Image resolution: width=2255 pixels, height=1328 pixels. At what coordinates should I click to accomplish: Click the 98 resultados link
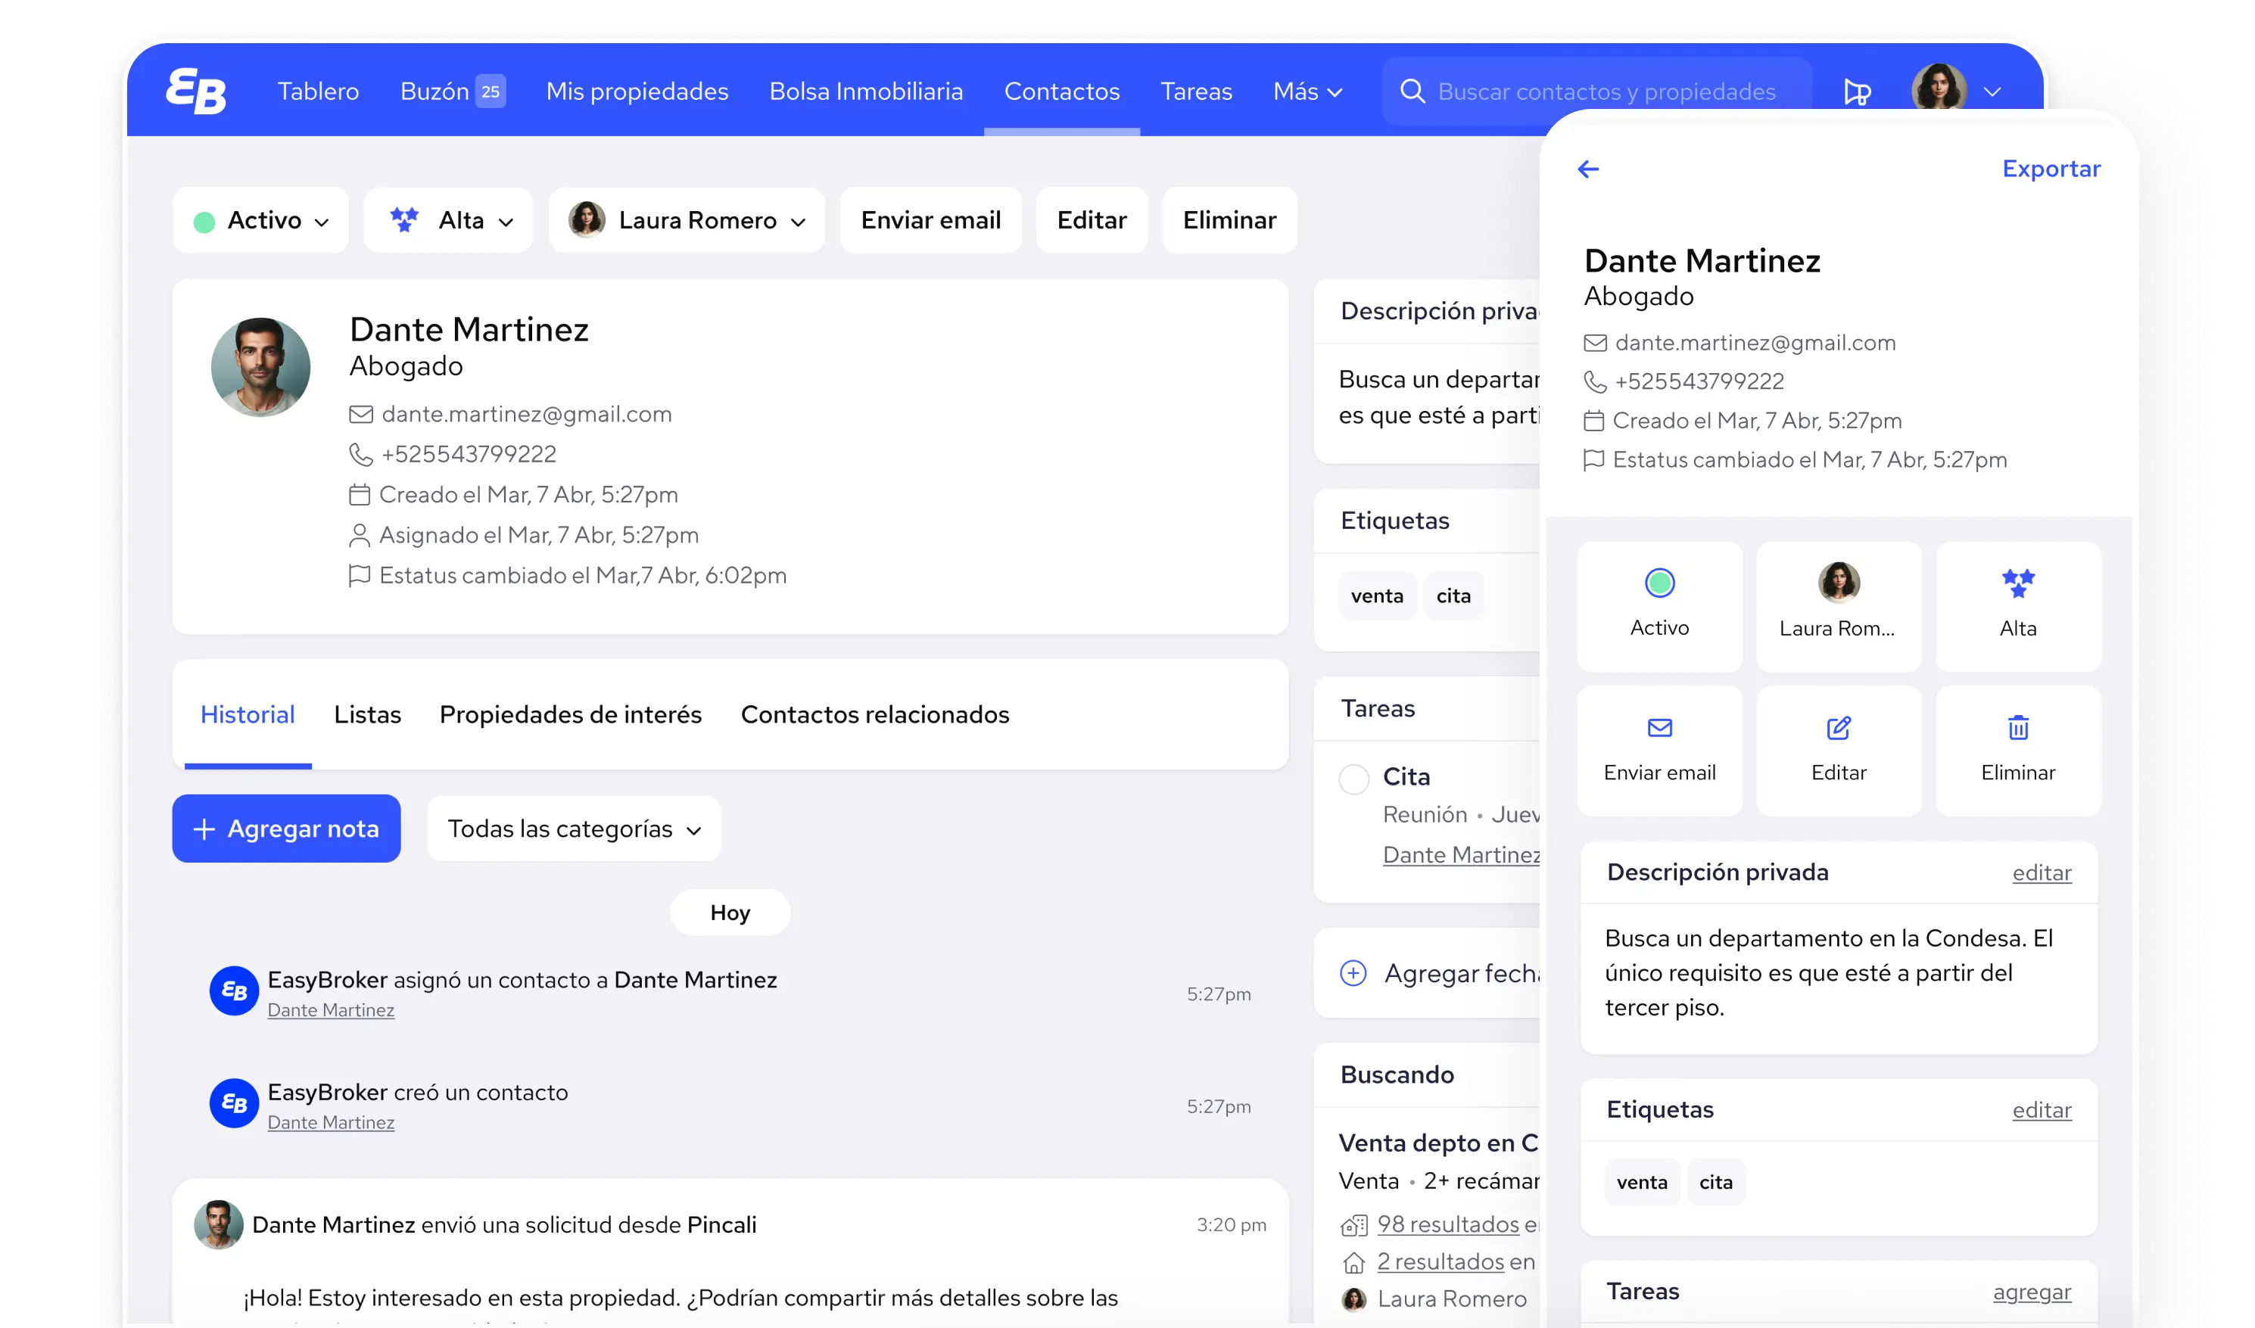pyautogui.click(x=1447, y=1224)
